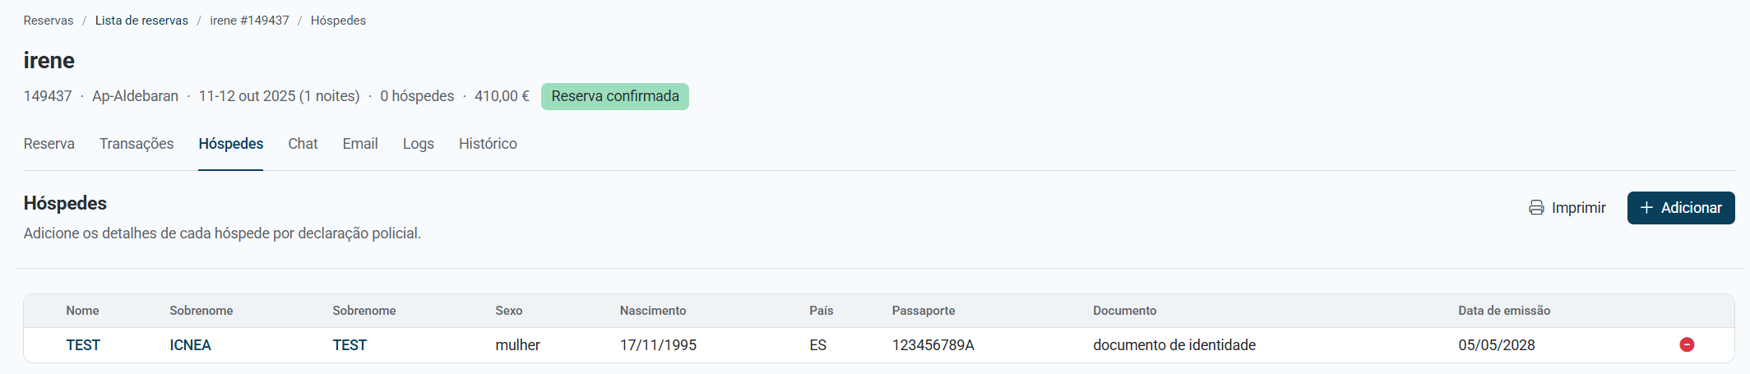Click the Imprimir button
The image size is (1750, 374).
(1567, 208)
